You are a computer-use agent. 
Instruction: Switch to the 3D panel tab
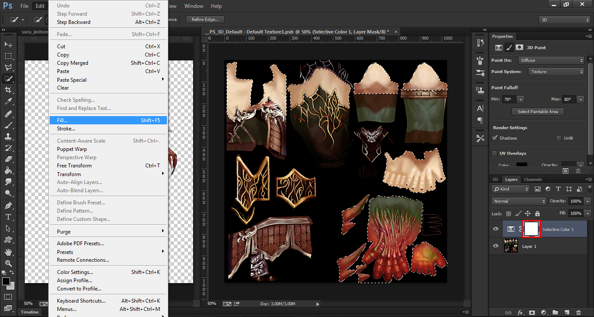495,179
